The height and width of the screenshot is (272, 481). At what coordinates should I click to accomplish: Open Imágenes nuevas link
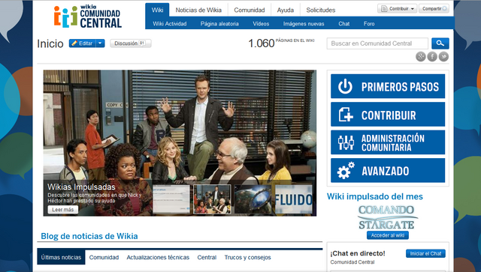click(304, 23)
